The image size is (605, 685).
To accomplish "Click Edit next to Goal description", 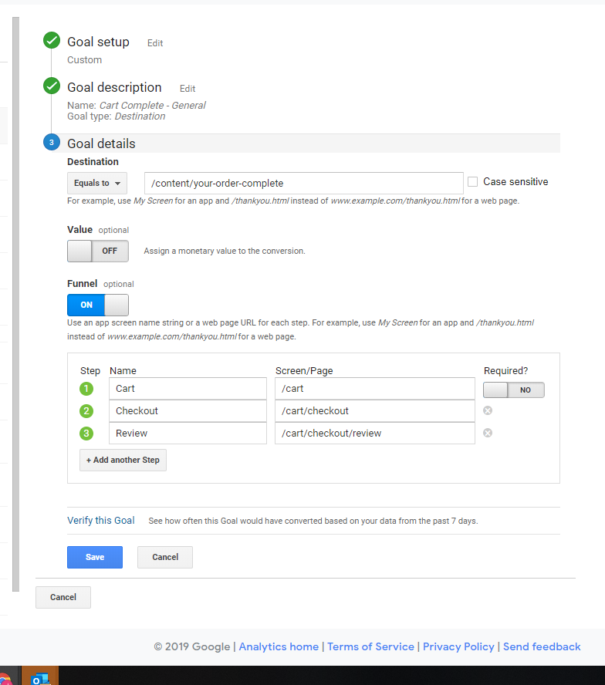I will coord(188,89).
